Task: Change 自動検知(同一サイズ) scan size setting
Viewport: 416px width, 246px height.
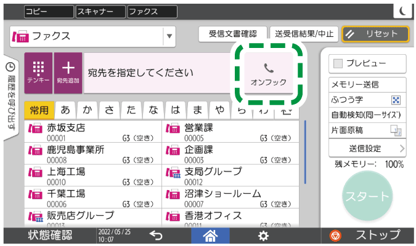Action: tap(367, 115)
